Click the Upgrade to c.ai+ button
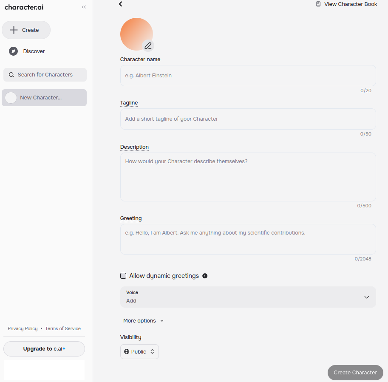 tap(44, 349)
